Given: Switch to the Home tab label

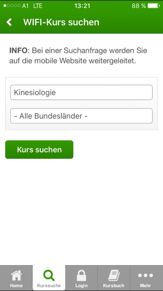Looking at the screenshot, I should (16, 286).
